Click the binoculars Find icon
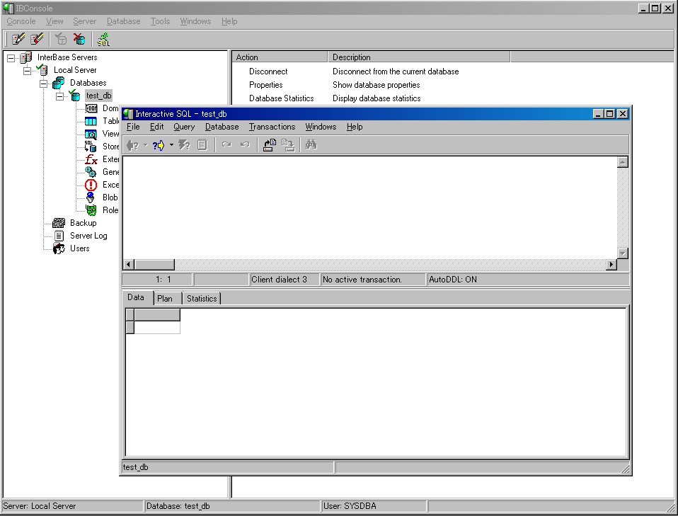 [311, 145]
